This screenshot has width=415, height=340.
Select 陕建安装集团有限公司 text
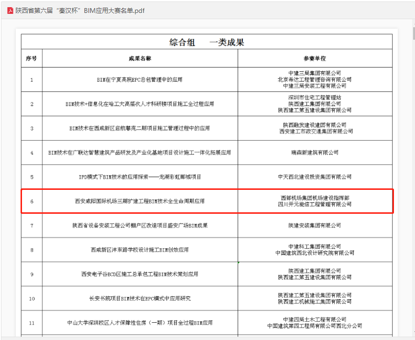click(x=315, y=226)
